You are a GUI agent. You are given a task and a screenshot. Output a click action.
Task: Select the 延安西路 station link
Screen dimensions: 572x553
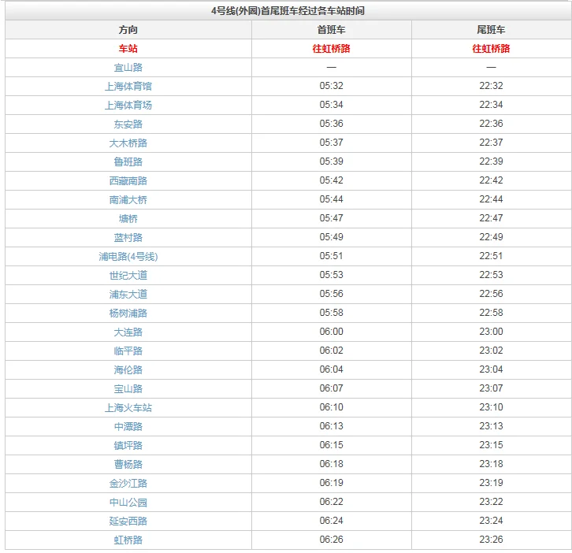tap(128, 521)
